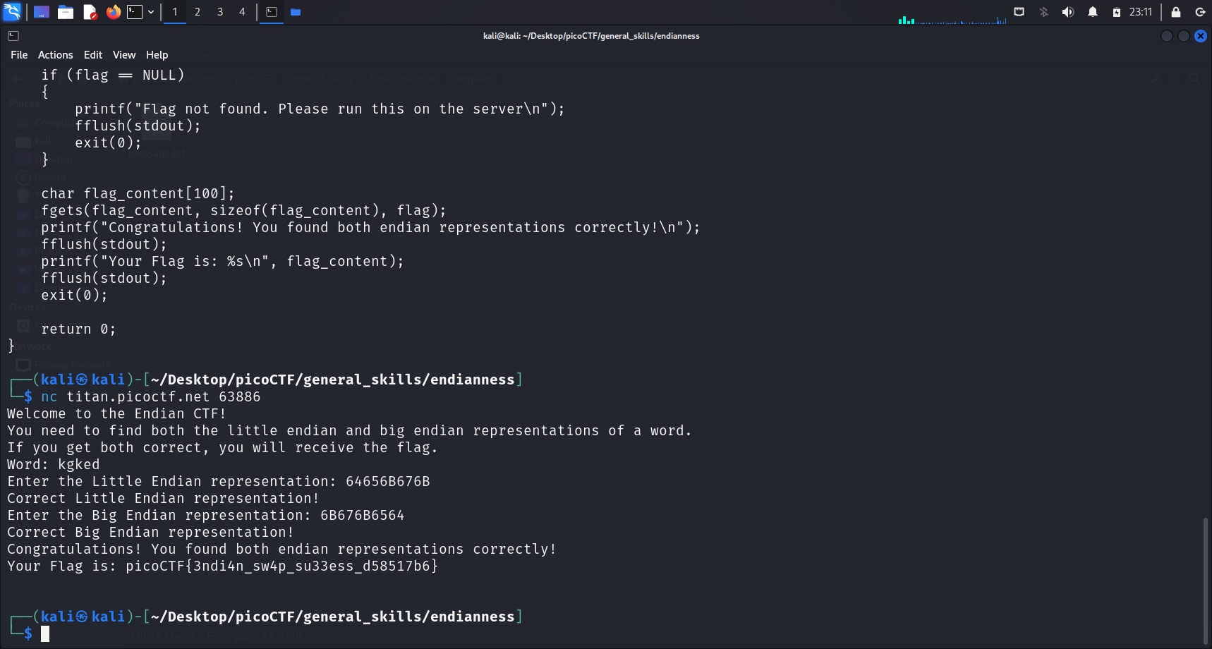Open the File menu
Image resolution: width=1212 pixels, height=649 pixels.
19,55
